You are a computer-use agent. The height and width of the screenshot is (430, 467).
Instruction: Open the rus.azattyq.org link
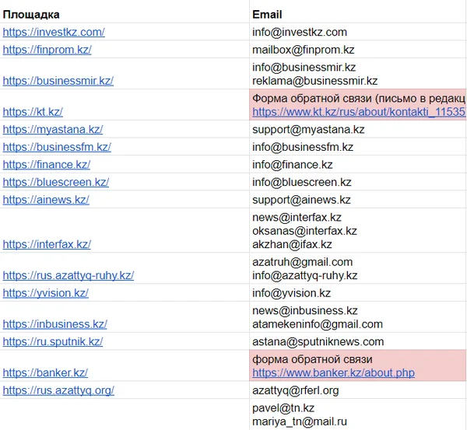58,390
